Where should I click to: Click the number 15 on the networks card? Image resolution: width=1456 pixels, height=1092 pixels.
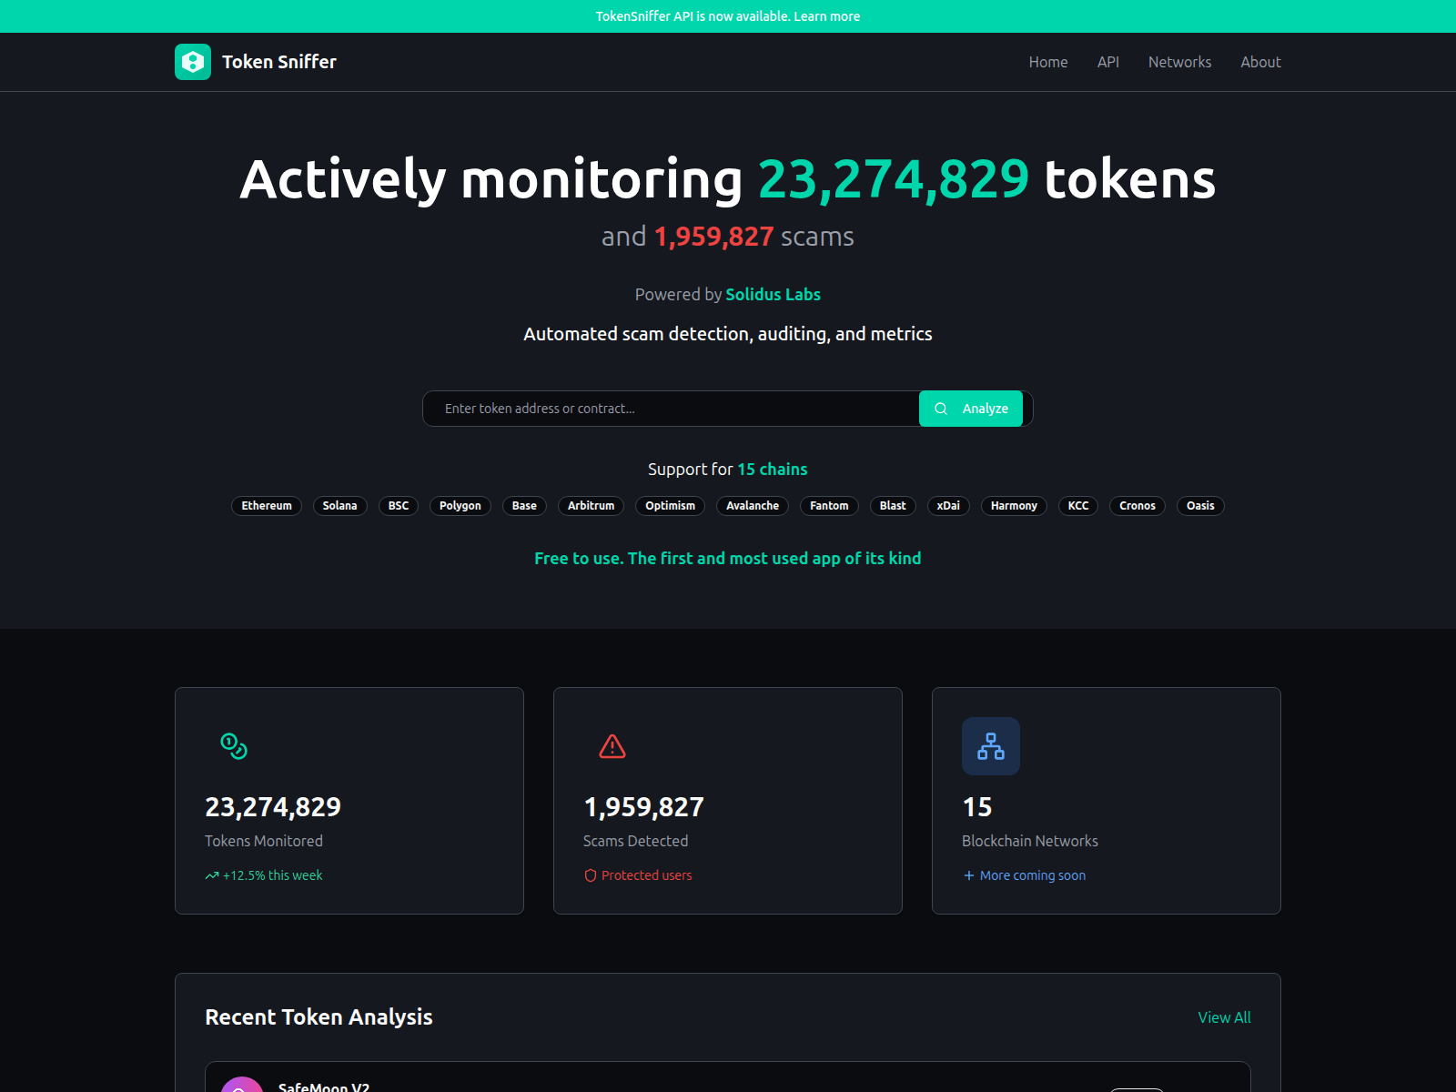(x=977, y=807)
